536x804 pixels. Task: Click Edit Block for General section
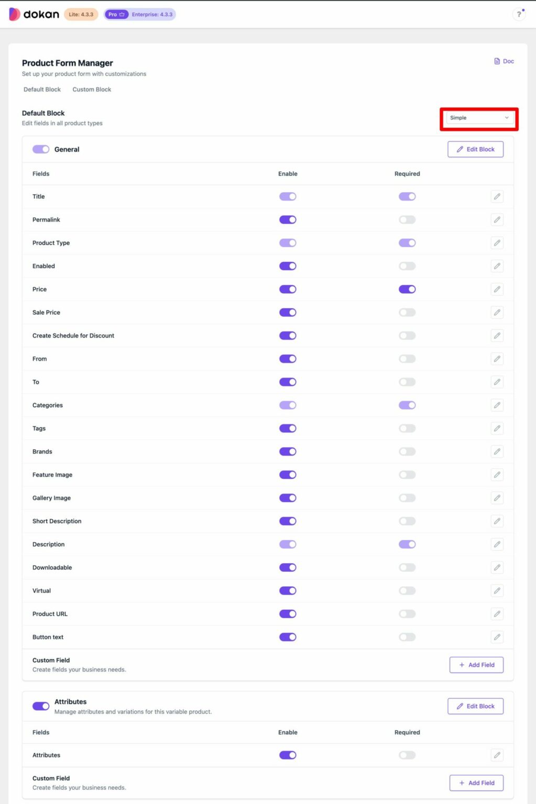tap(475, 149)
